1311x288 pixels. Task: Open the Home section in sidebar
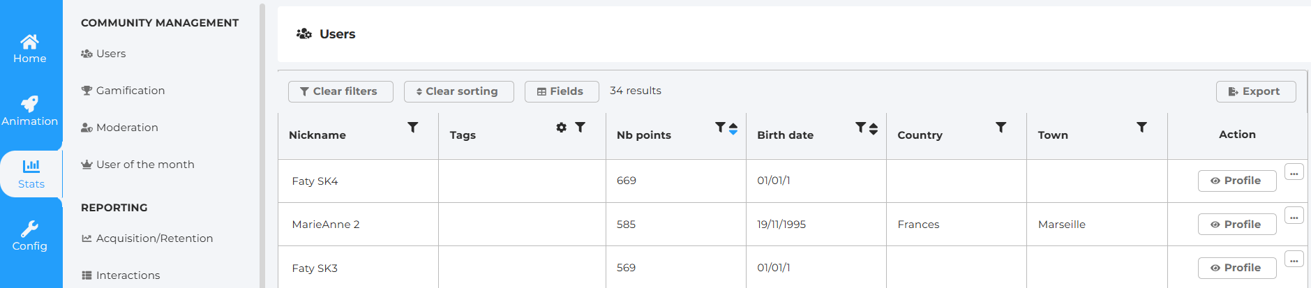tap(30, 49)
